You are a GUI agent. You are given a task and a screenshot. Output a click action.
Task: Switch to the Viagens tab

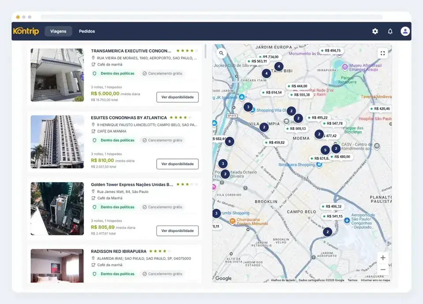(x=58, y=31)
